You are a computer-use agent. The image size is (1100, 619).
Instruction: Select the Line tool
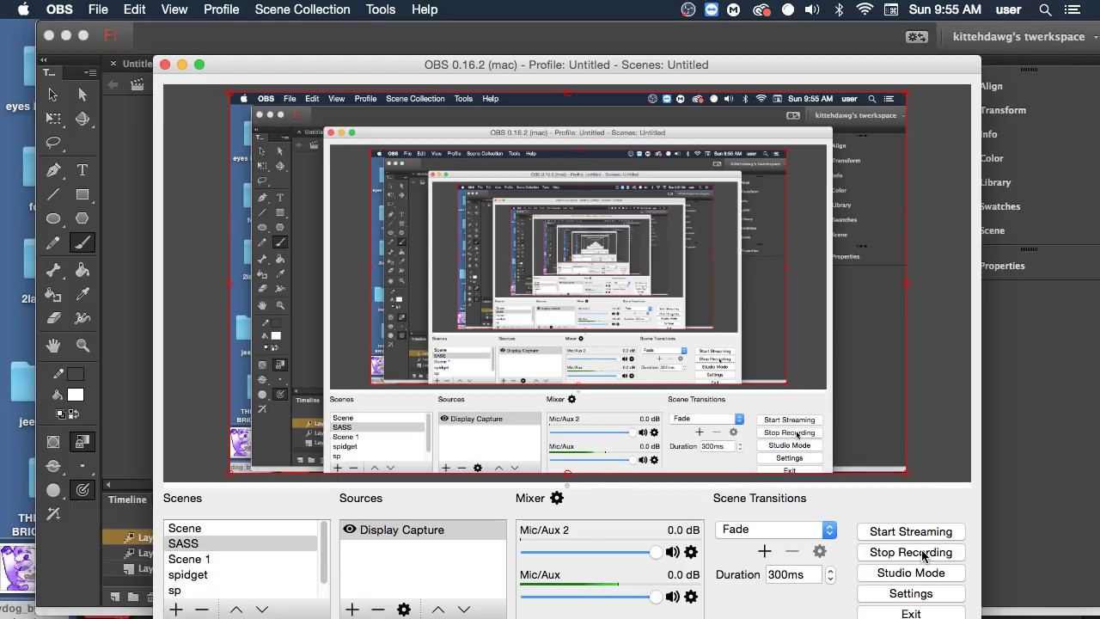coord(53,194)
